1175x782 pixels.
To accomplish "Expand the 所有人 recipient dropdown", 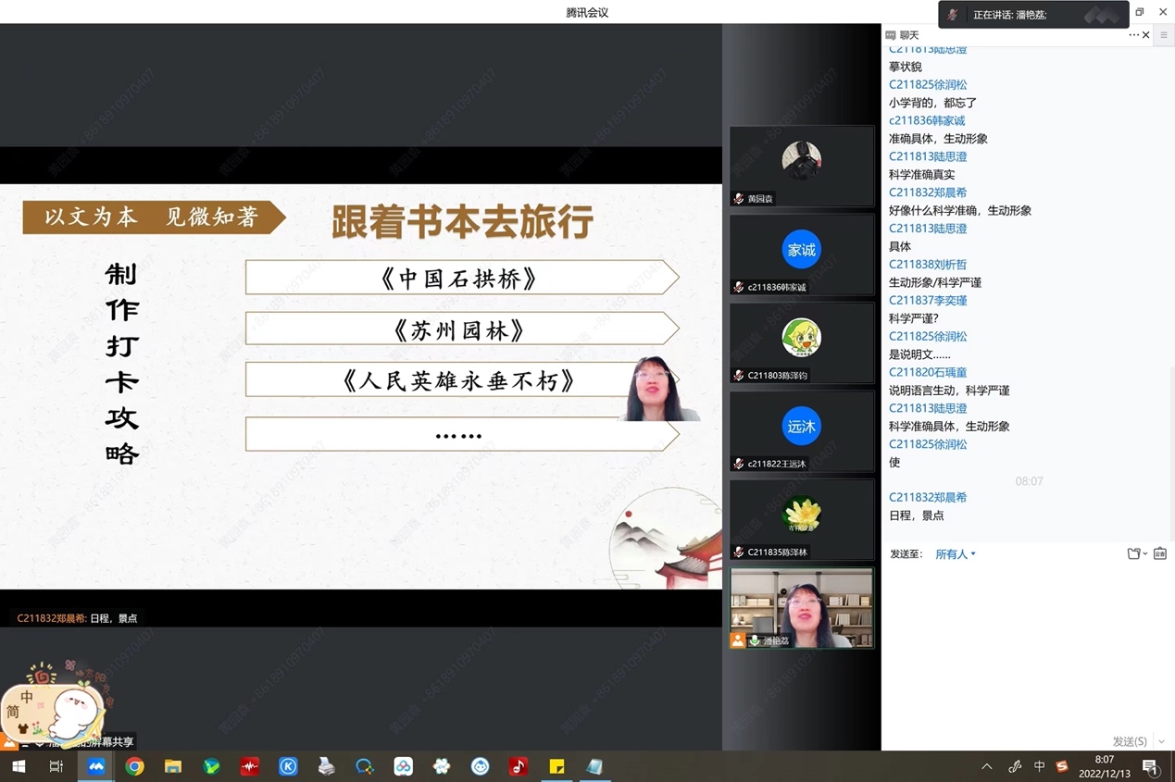I will [956, 554].
